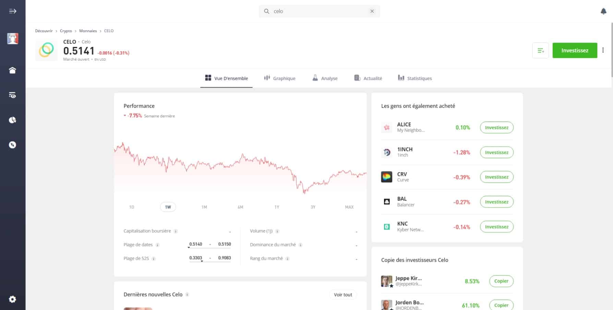613x310 pixels.
Task: Click the Jeppe Kir... investor name
Action: click(408, 278)
